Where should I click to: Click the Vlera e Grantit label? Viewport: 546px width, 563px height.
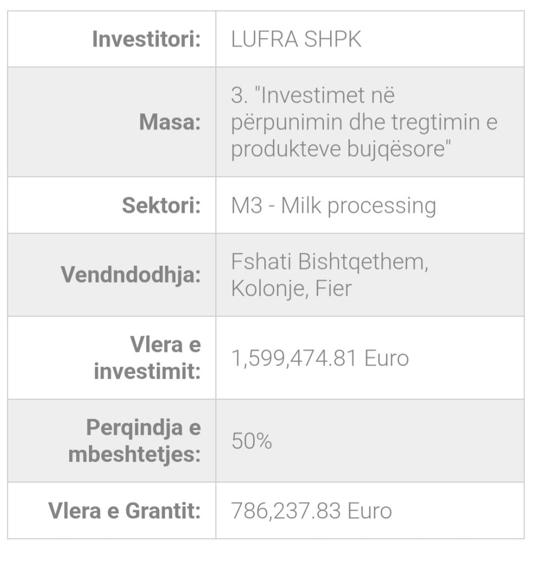125,511
